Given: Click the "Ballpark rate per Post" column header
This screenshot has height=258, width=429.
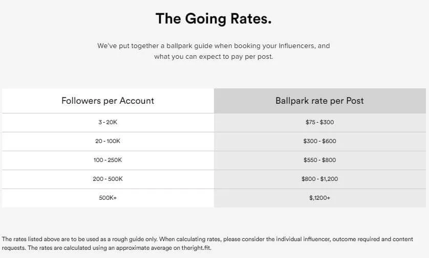Looking at the screenshot, I should [319, 101].
